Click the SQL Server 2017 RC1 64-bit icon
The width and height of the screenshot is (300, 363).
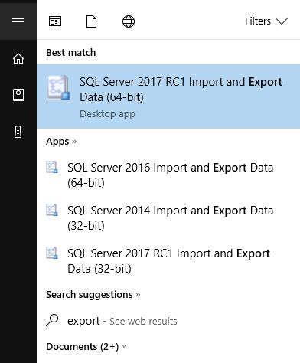58,87
